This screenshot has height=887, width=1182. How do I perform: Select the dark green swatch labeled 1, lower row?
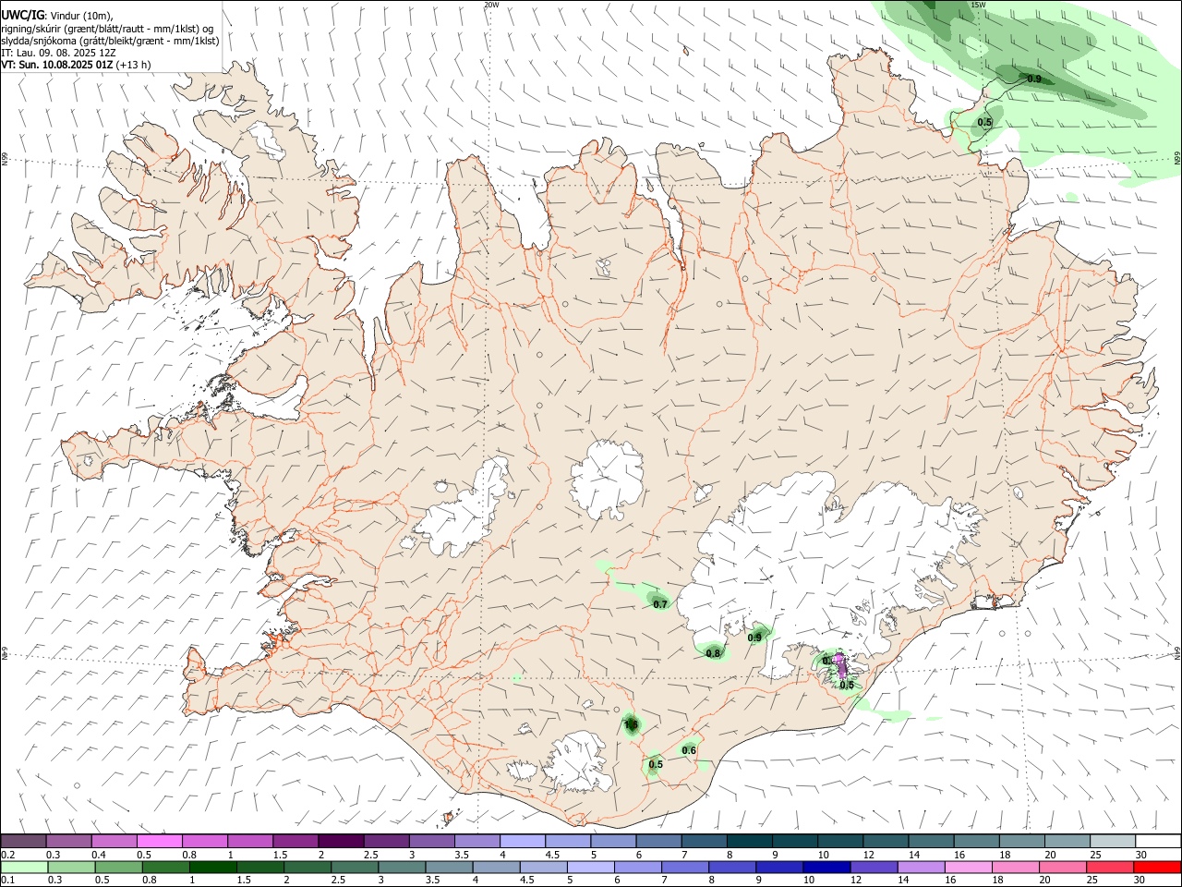pyautogui.click(x=214, y=867)
